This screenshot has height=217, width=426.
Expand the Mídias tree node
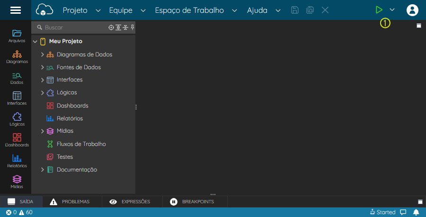click(x=43, y=131)
